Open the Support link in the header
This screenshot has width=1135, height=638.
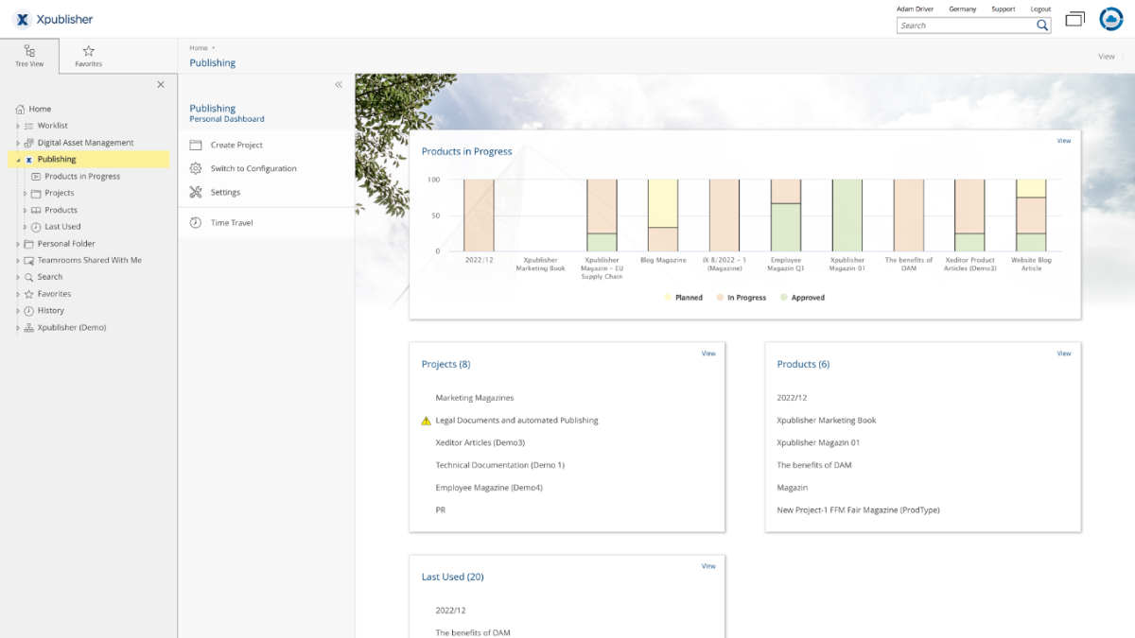[x=1004, y=9]
